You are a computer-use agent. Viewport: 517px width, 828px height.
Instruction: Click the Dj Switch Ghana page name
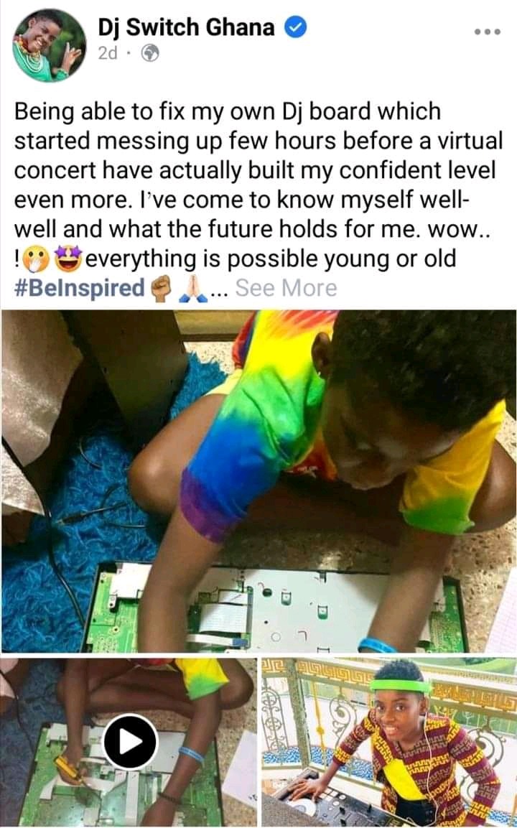pyautogui.click(x=187, y=27)
